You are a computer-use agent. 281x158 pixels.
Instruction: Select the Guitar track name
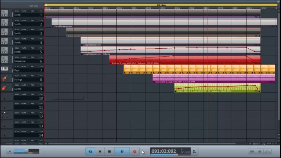pyautogui.click(x=18, y=89)
